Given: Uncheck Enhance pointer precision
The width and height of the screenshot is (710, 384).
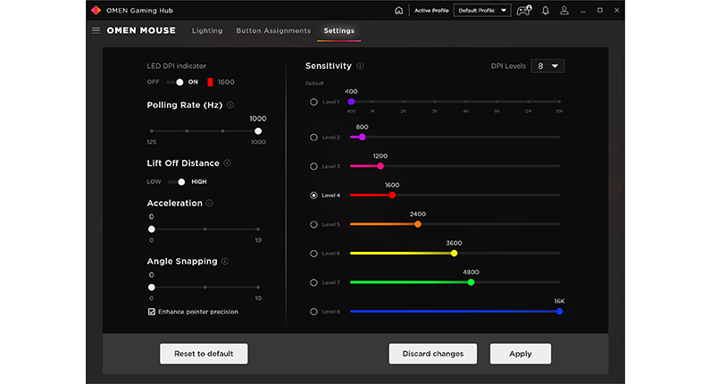Looking at the screenshot, I should click(x=152, y=312).
